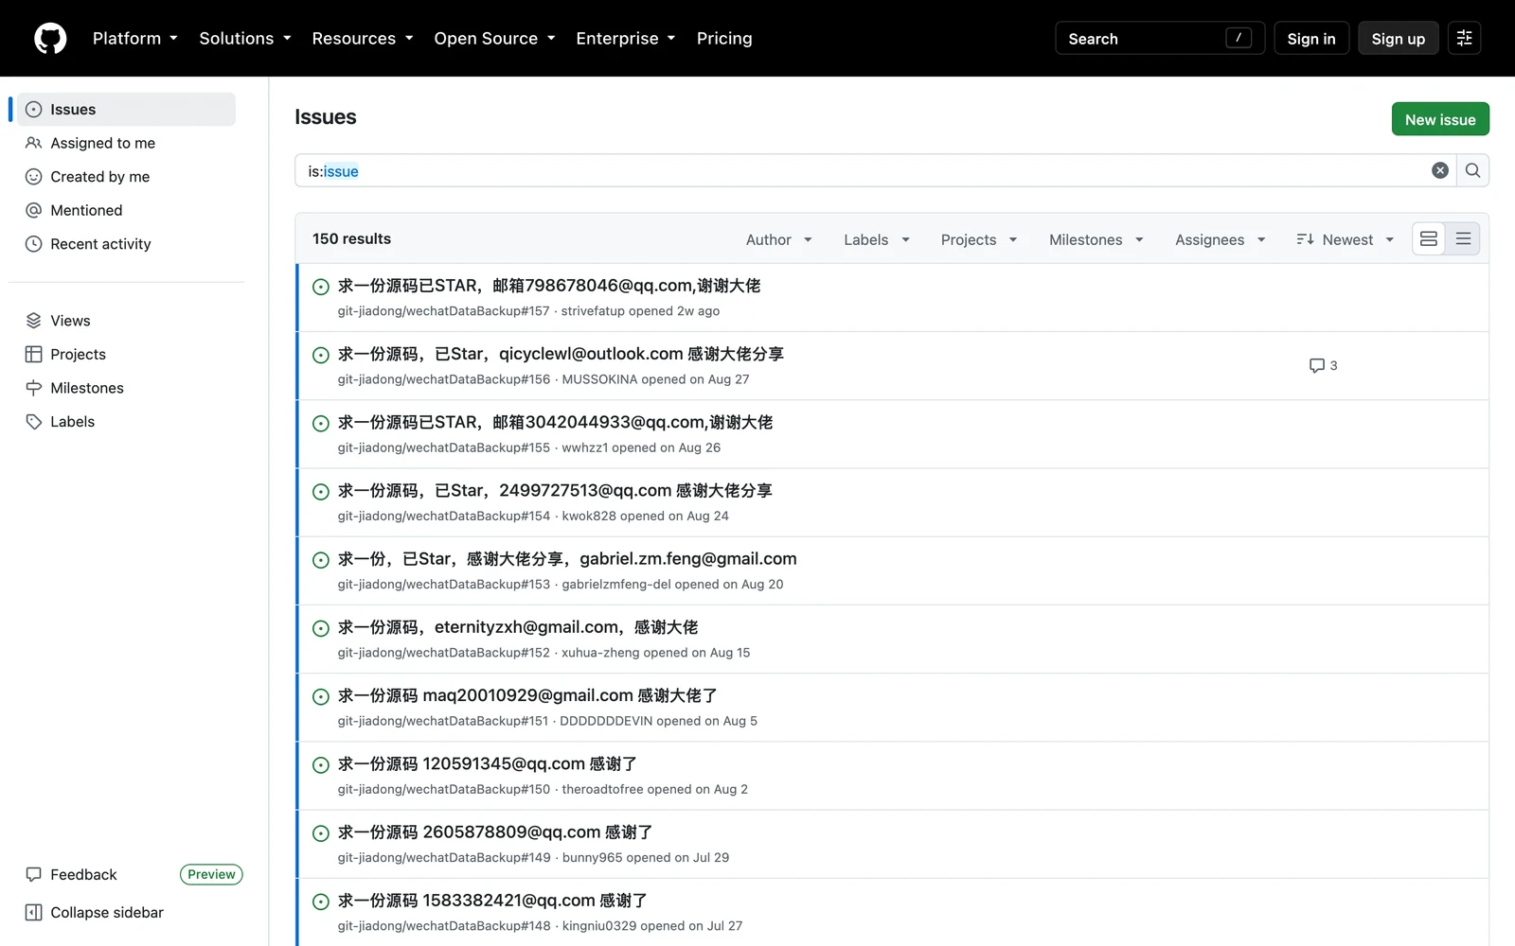1515x946 pixels.
Task: Open the Open Source menu
Action: pos(494,39)
